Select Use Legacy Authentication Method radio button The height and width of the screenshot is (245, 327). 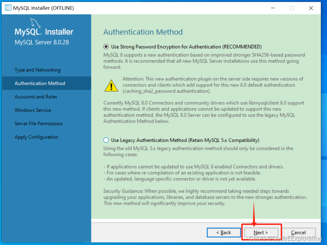106,140
